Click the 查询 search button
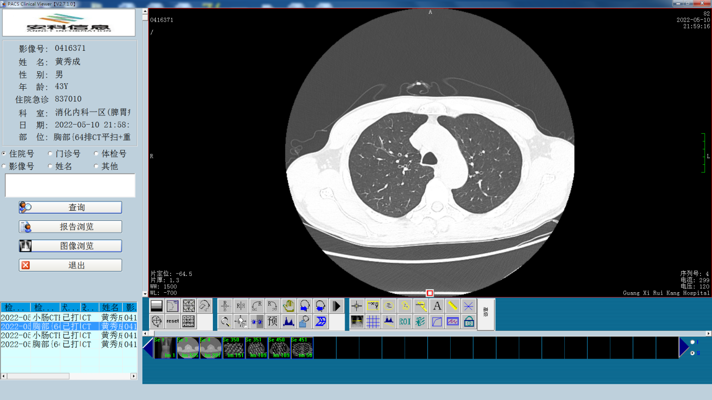This screenshot has width=712, height=400. pos(70,207)
